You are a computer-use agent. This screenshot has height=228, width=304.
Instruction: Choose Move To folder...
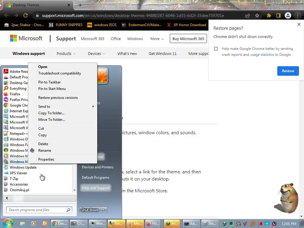coord(66,120)
